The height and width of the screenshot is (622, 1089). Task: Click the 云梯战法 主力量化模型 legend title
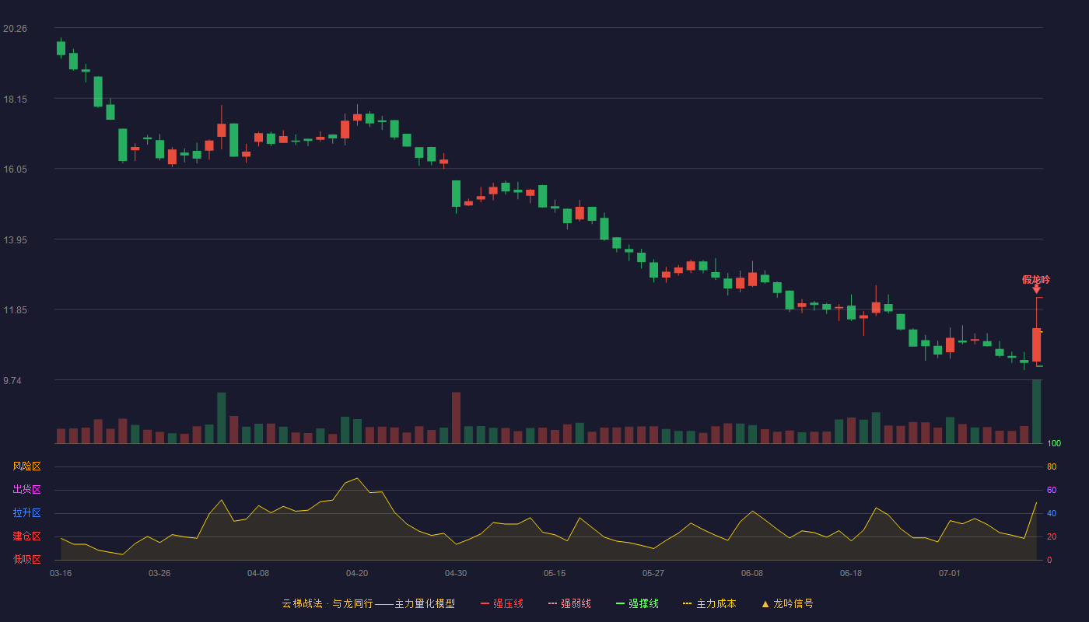tap(368, 603)
